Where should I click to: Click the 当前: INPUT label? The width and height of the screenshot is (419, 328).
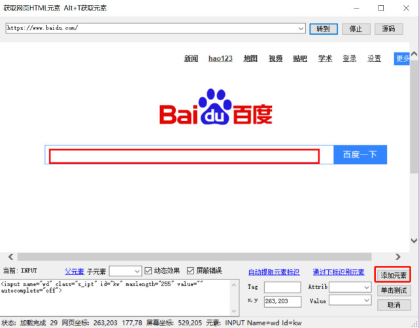pos(20,270)
